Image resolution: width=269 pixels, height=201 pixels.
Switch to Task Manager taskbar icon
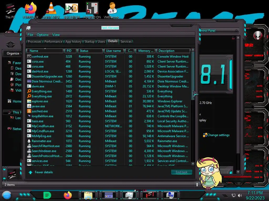pos(129,195)
